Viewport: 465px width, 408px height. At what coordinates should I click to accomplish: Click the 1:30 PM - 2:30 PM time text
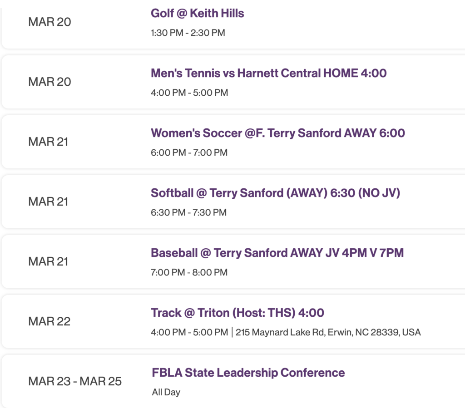188,33
